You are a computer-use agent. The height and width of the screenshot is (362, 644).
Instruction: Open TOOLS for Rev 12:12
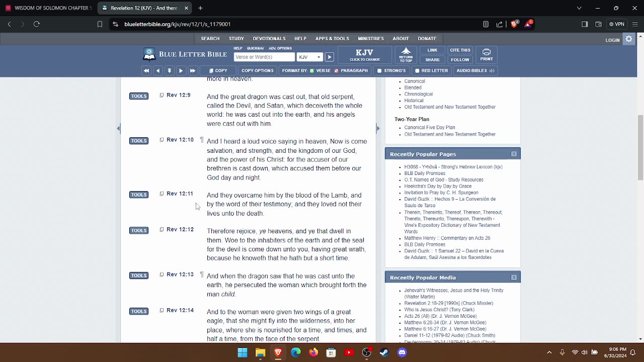click(x=139, y=230)
